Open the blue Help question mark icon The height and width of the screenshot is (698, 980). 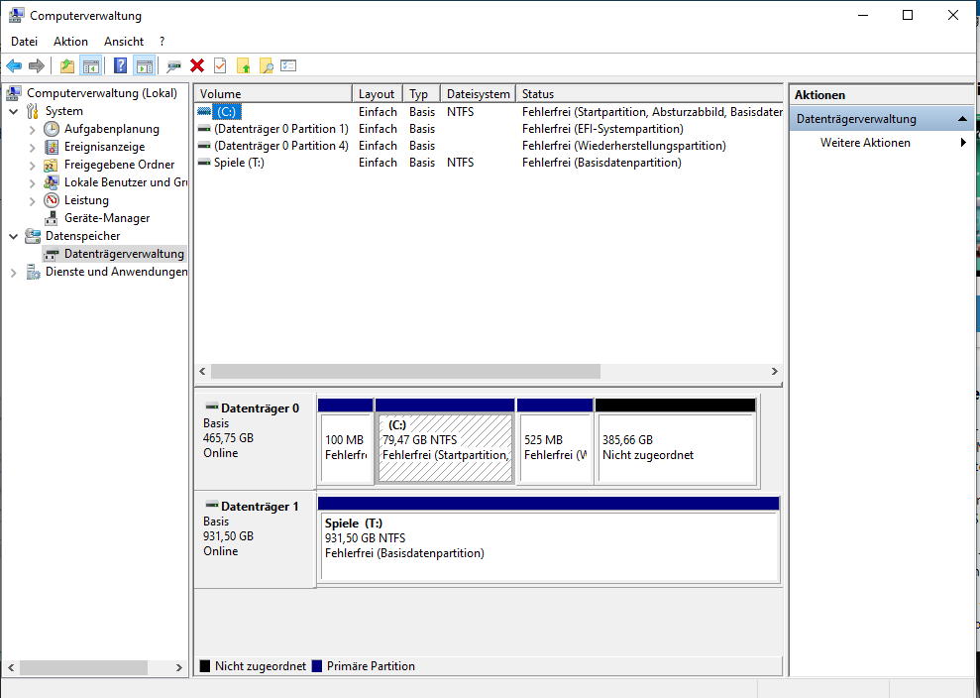point(120,65)
